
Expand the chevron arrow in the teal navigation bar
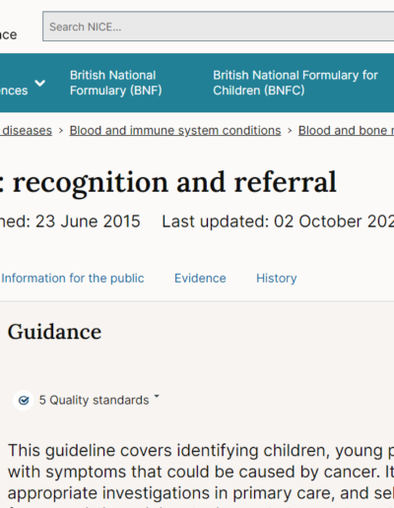coord(40,83)
